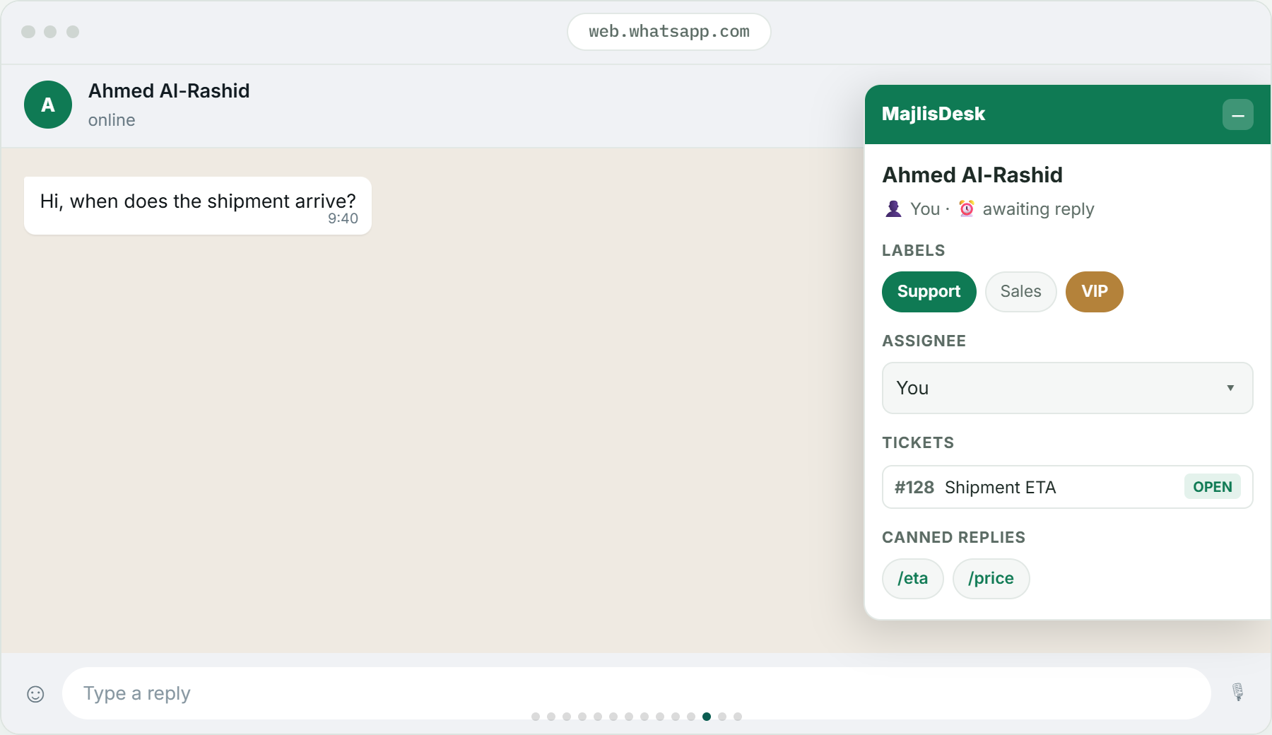Screen dimensions: 1272x735
Task: Select the web.whatsapp.com address bar
Action: (x=669, y=32)
